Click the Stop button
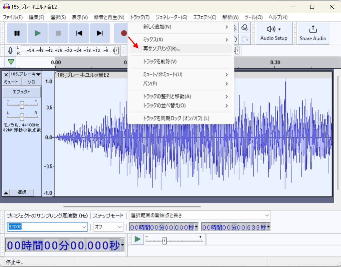341x267 pixels. pos(58,33)
